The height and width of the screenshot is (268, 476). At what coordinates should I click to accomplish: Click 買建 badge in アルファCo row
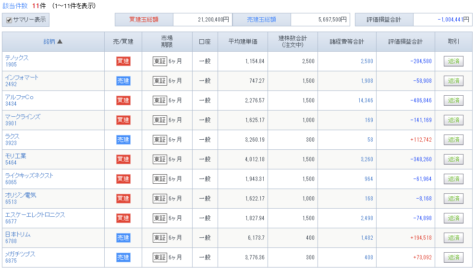(x=123, y=100)
